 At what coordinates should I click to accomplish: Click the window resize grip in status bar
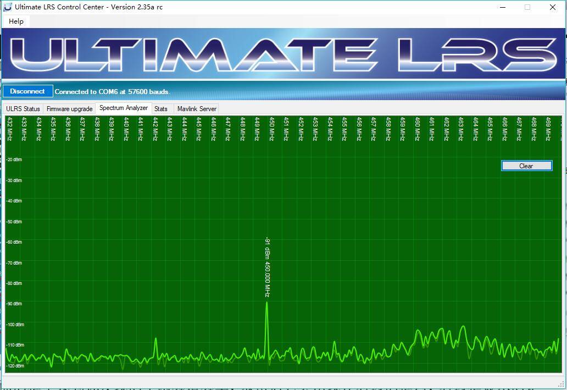pyautogui.click(x=562, y=384)
